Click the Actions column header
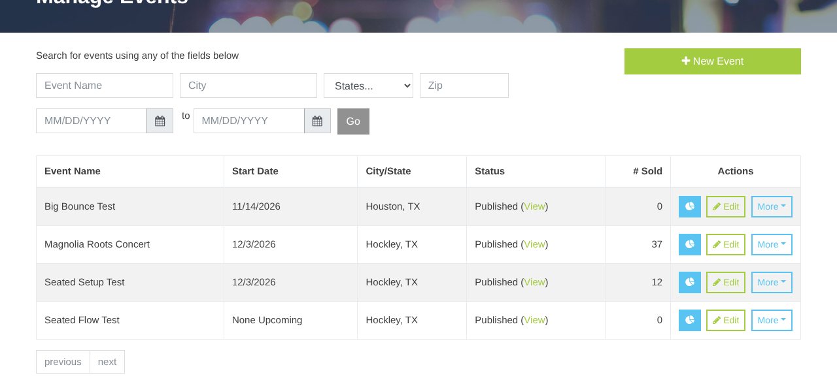This screenshot has height=384, width=837. point(736,171)
